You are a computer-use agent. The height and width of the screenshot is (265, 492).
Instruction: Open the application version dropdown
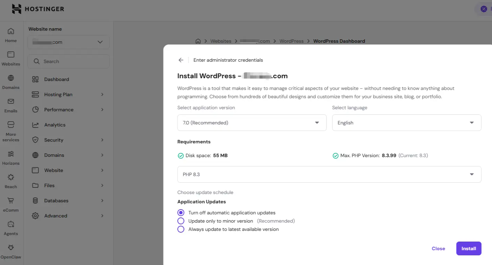coord(252,123)
